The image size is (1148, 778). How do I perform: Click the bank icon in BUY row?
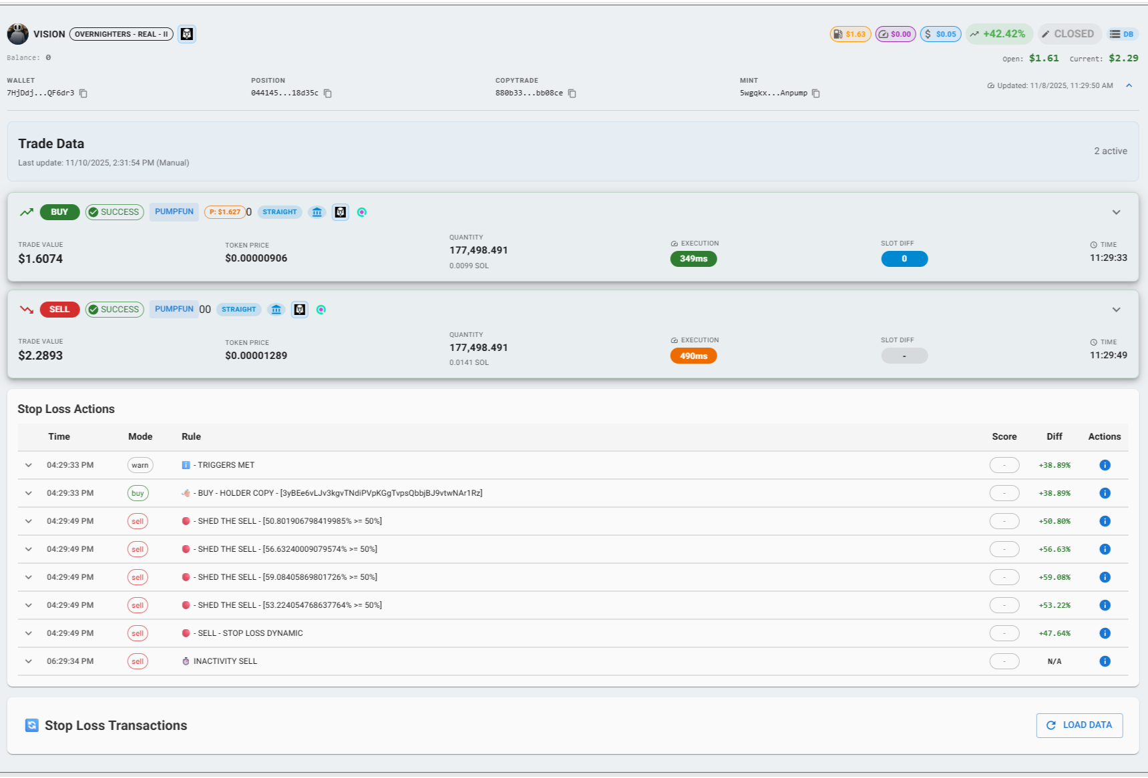click(317, 212)
